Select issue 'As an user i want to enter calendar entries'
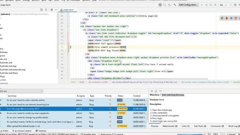The image size is (240, 135). tap(73, 100)
